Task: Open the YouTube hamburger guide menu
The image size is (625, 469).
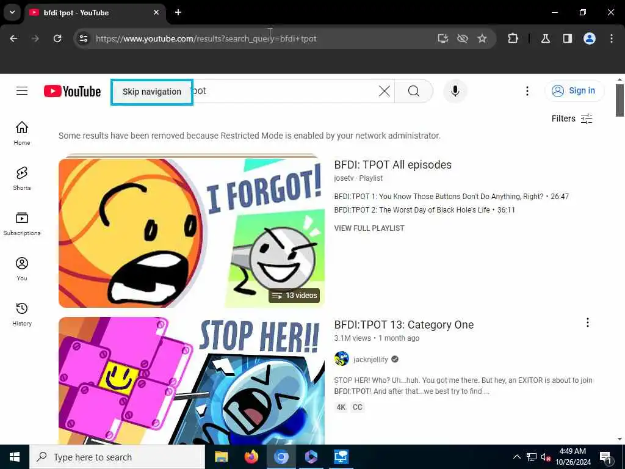Action: point(22,91)
